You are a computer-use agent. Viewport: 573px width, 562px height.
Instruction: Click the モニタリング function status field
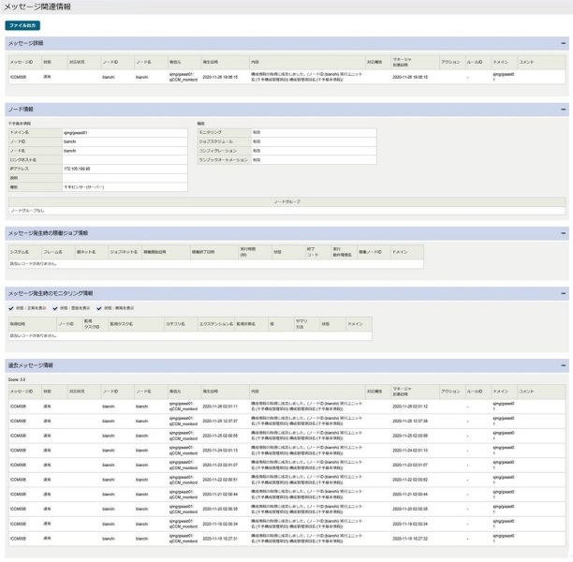pos(314,132)
